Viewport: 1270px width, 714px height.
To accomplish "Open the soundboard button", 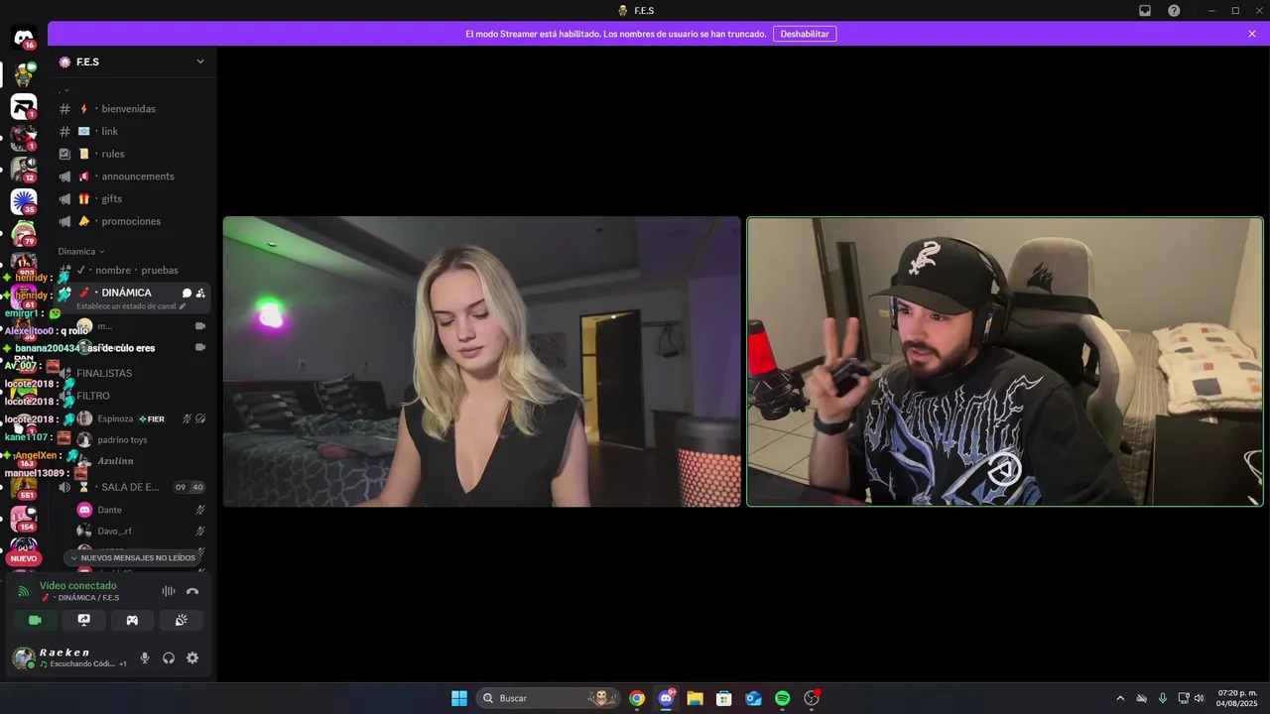I will 181,620.
